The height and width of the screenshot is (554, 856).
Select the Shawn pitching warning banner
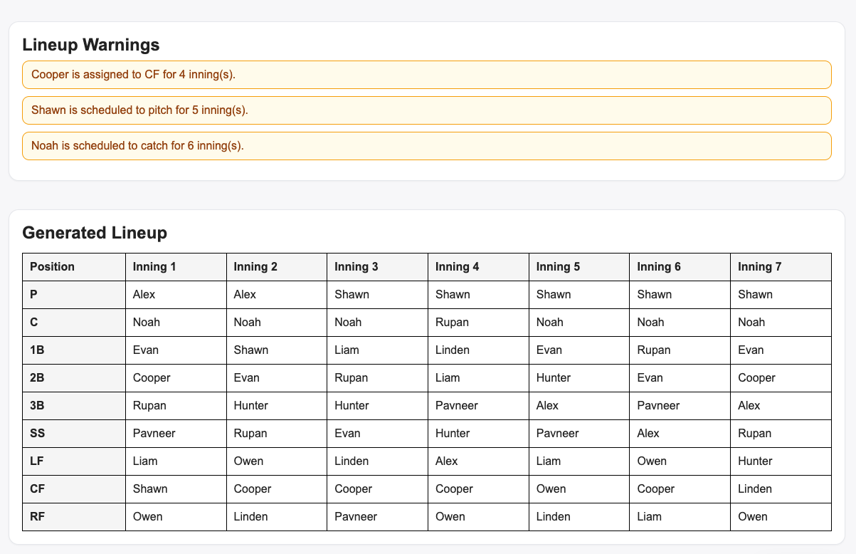pos(427,110)
